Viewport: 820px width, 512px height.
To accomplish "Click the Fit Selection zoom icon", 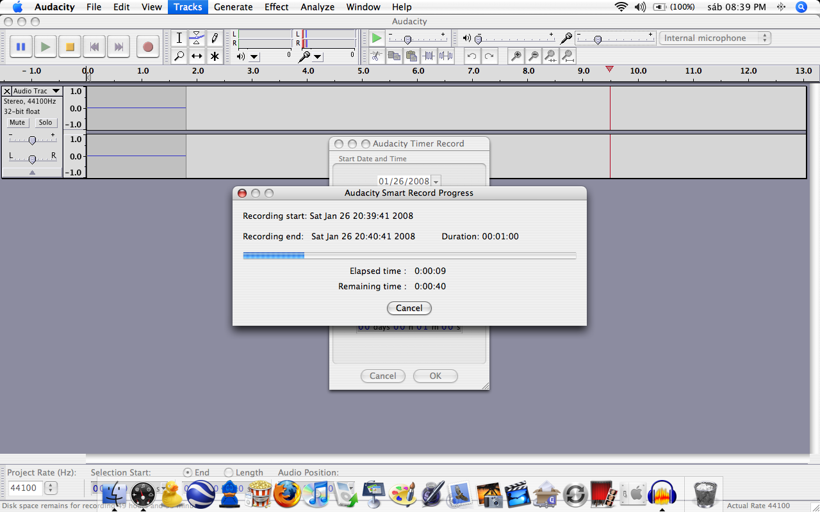I will pos(550,56).
